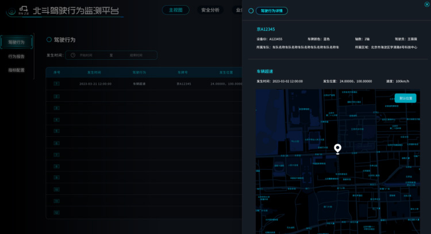The image size is (431, 234).
Task: Click row number 2 index badge
Action: click(57, 96)
